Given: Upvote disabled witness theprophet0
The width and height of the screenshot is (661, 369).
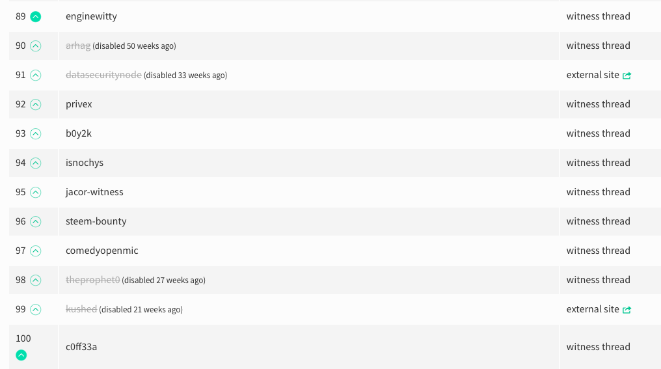Looking at the screenshot, I should 35,280.
